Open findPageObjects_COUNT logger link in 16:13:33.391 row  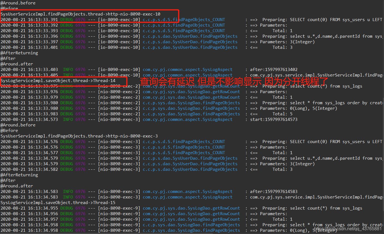[x=184, y=20]
